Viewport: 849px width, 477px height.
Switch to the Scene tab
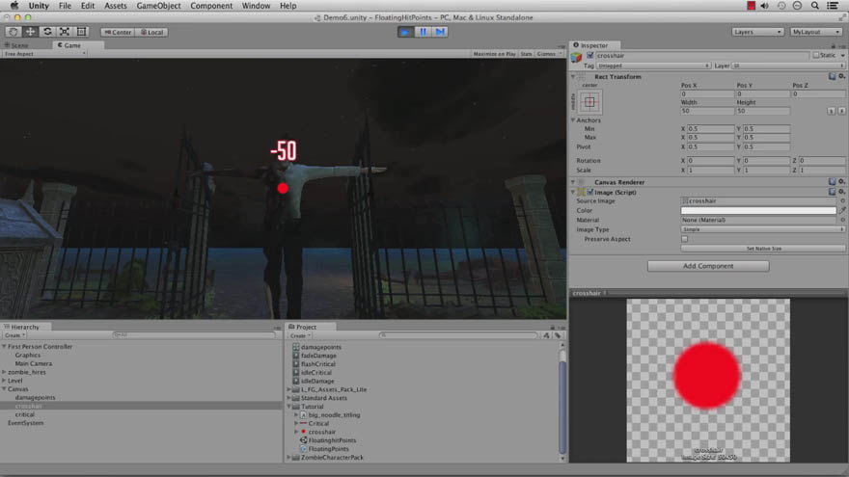(16, 45)
